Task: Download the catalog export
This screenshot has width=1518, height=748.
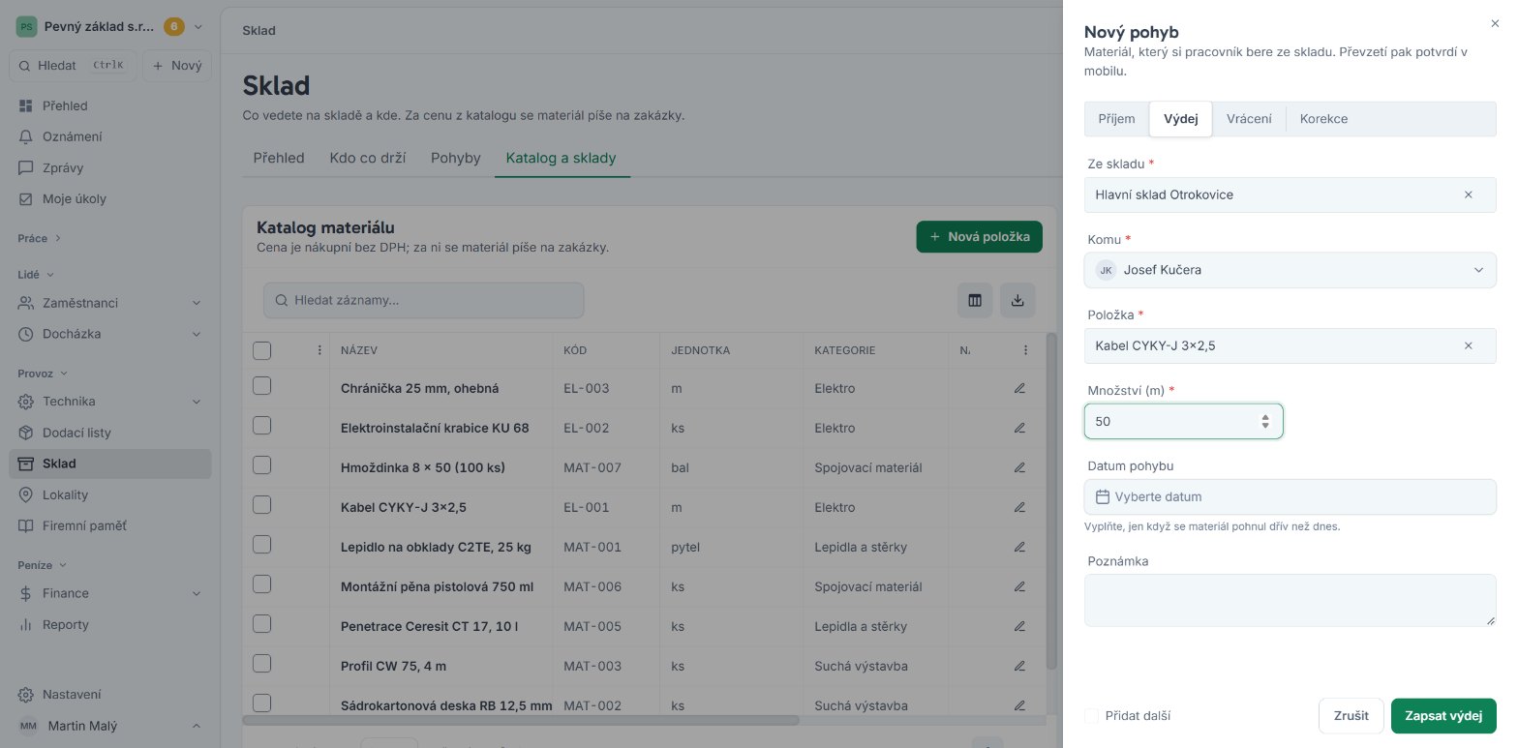Action: (1017, 300)
